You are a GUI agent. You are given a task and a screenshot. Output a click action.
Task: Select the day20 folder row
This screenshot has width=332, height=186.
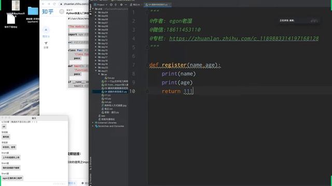point(110,68)
